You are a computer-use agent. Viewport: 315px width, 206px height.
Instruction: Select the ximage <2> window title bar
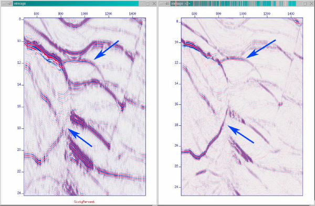[233, 4]
